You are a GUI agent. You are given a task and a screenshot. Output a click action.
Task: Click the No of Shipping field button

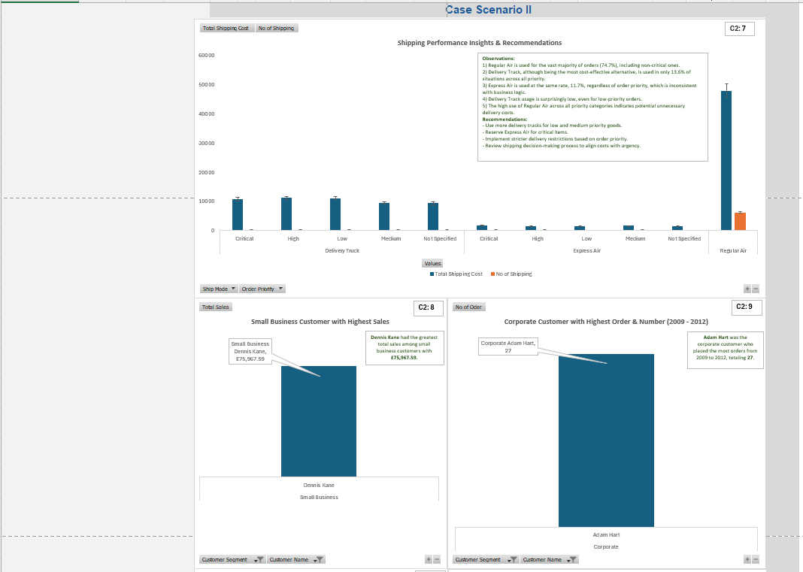[x=277, y=29]
